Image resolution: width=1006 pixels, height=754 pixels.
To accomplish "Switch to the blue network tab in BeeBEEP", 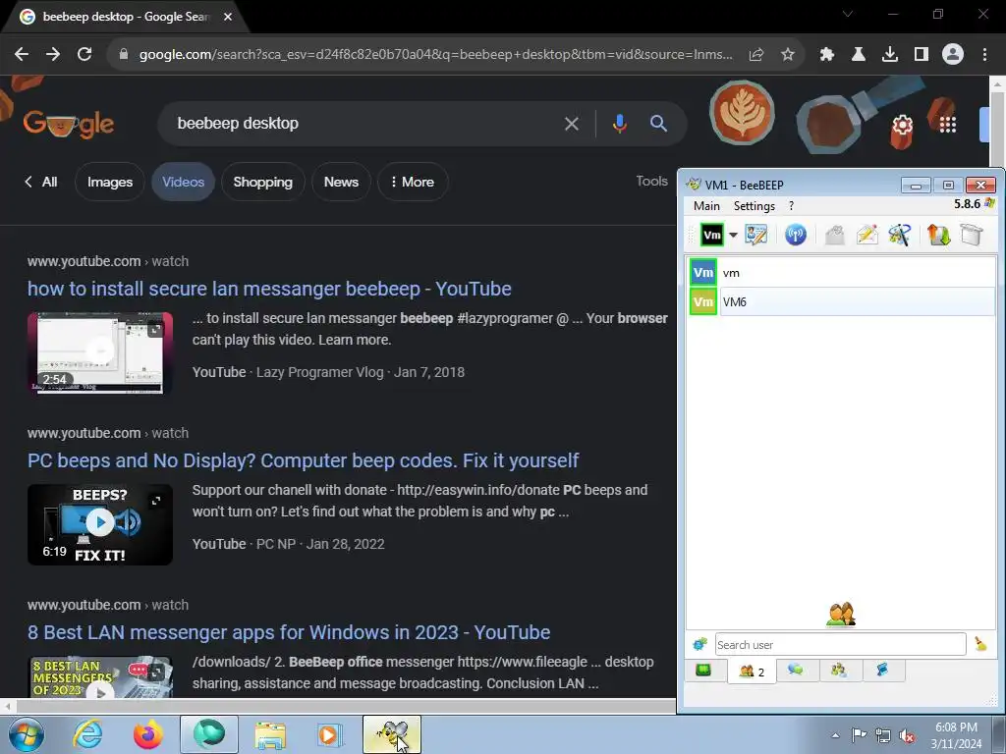I will [883, 670].
